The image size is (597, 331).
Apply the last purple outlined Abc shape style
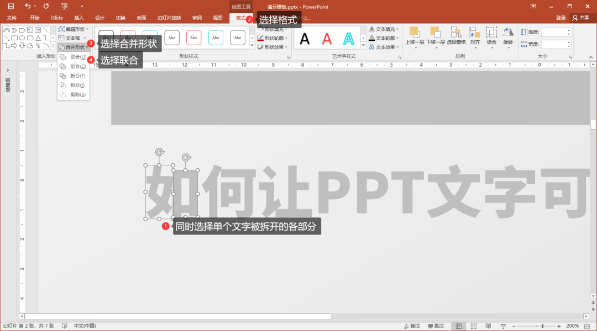[x=238, y=38]
